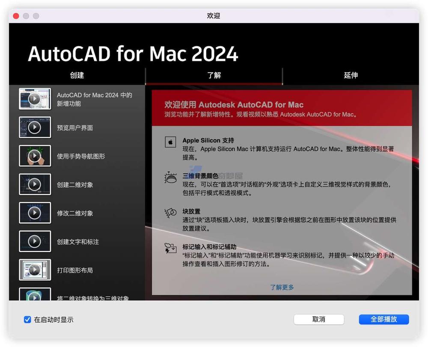
Task: Select the 打印图形布局 list label
Action: [x=75, y=270]
